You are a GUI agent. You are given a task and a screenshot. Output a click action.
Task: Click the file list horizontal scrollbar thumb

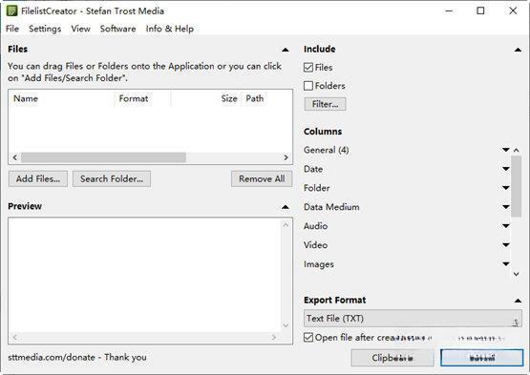(x=103, y=157)
